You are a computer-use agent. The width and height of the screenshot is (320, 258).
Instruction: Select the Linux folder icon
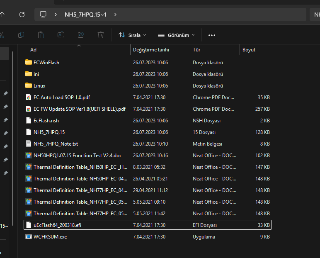coord(29,85)
